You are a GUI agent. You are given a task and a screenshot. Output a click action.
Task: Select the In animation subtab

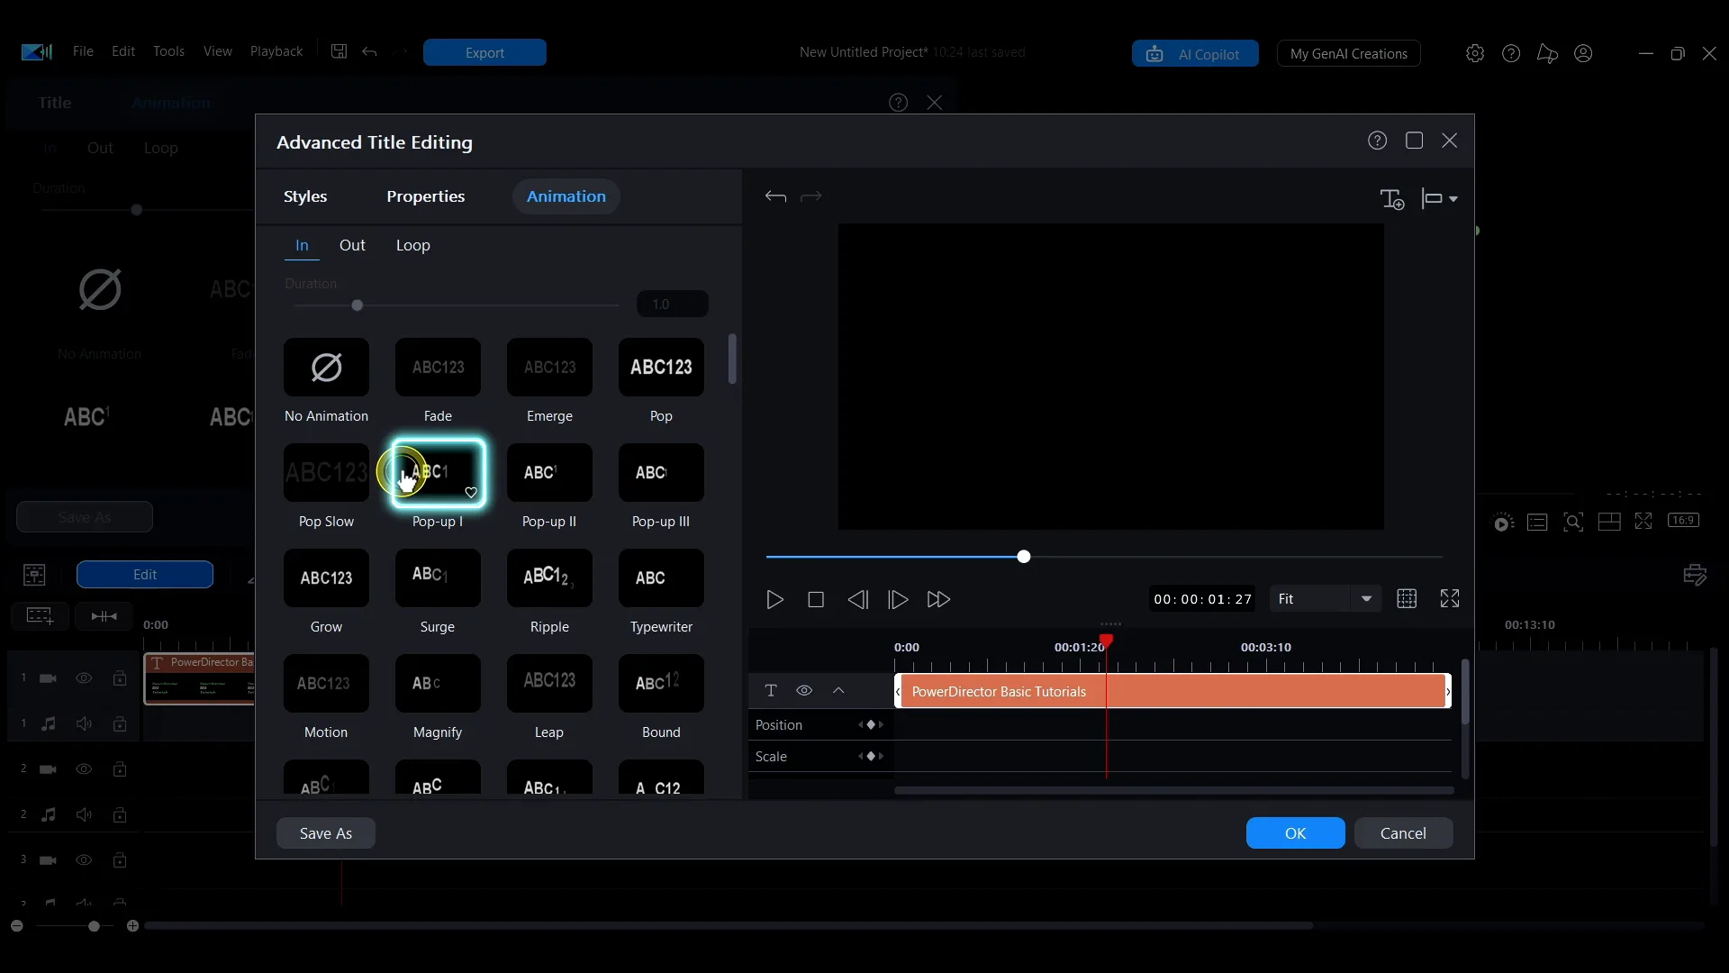[302, 245]
